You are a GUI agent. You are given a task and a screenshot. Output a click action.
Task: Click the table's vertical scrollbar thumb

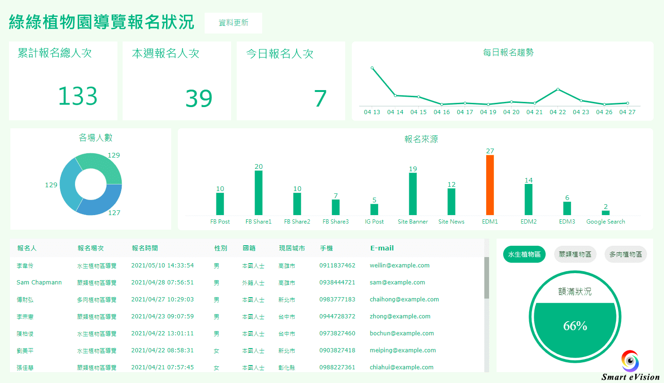pos(487,278)
